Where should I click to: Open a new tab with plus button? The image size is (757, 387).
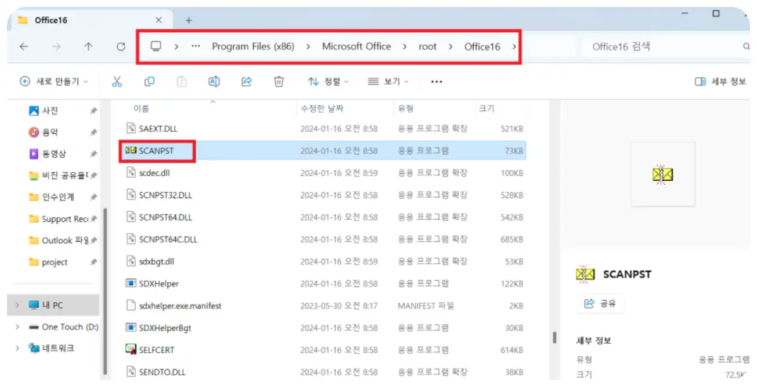(x=189, y=20)
